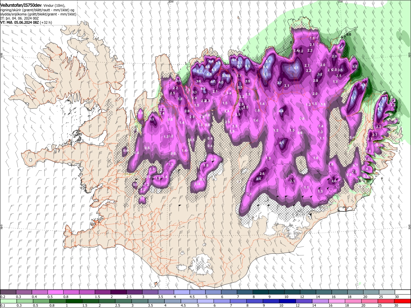This screenshot has width=411, height=308.
Task: Select slate blue purple-scale swatch between 5 and 6
Action: pyautogui.click(x=213, y=292)
